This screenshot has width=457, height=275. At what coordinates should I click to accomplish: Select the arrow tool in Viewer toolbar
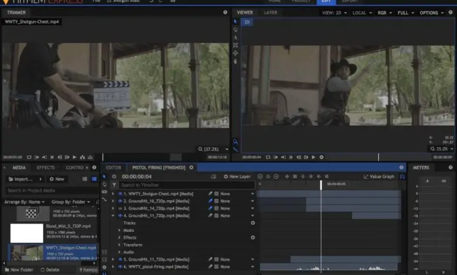click(x=236, y=22)
